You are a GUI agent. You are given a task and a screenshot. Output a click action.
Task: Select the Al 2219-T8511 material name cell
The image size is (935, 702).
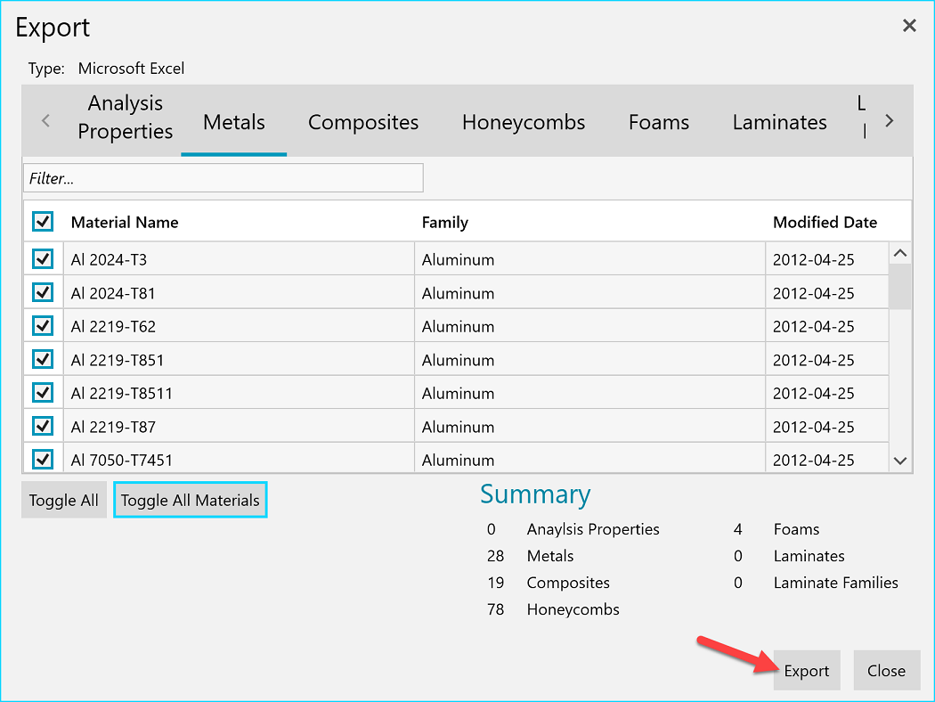(x=239, y=393)
